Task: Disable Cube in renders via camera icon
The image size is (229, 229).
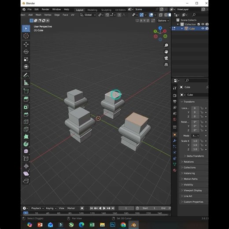Action: 207,29
